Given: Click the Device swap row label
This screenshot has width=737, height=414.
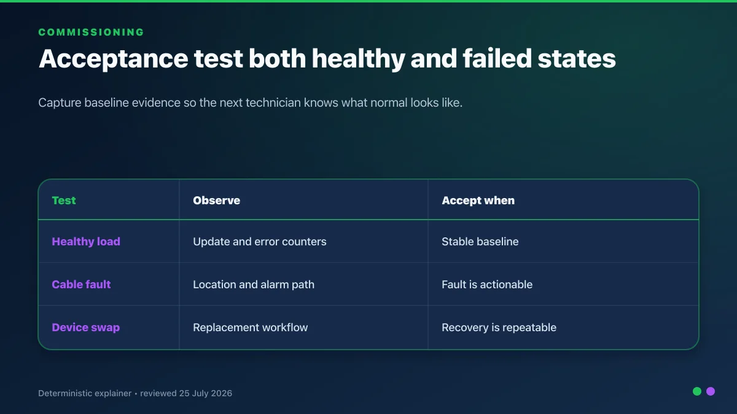Looking at the screenshot, I should 86,328.
